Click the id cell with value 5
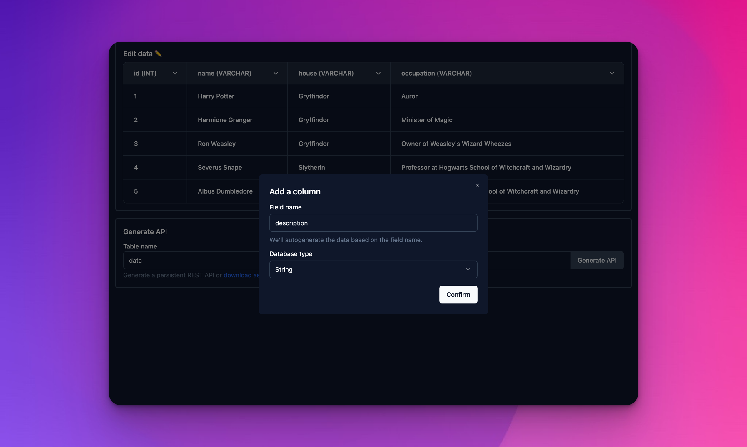Viewport: 747px width, 447px height. pos(155,191)
